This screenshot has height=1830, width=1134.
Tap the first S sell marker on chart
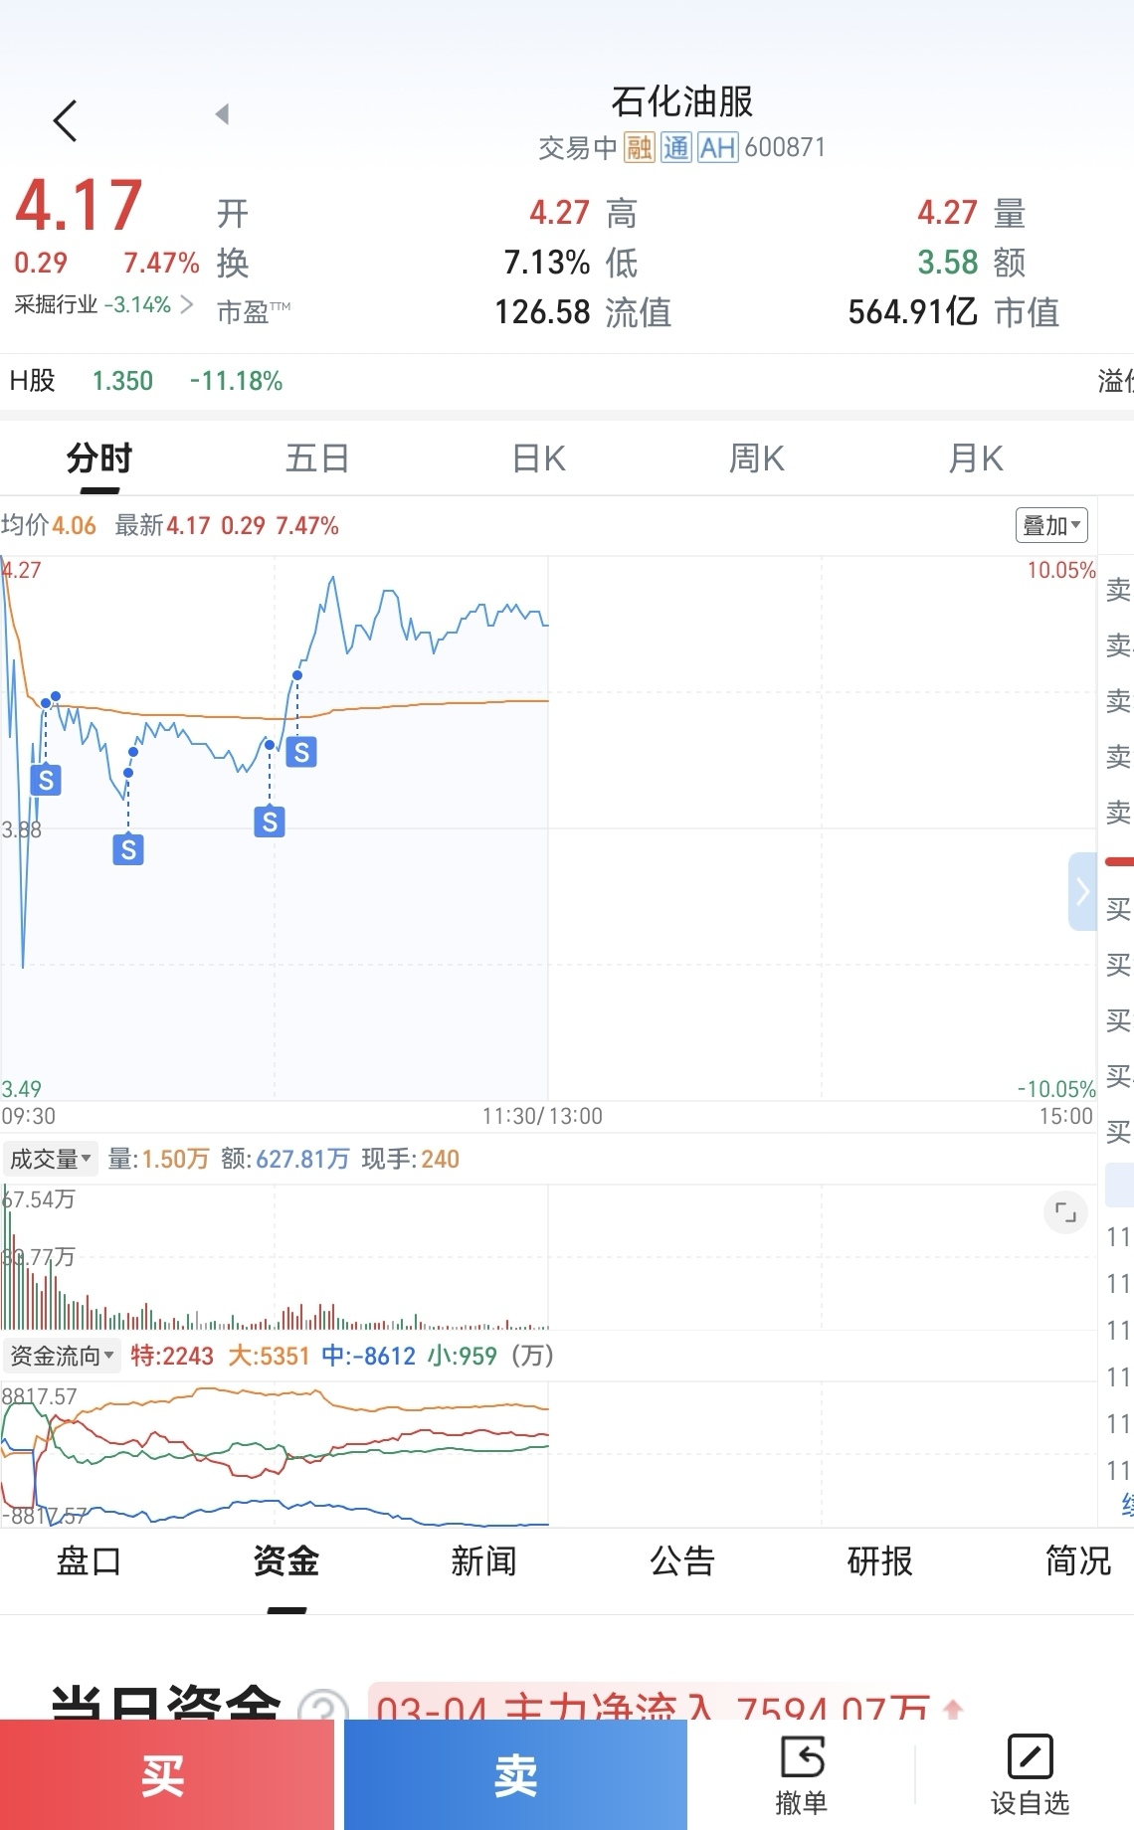pos(46,780)
